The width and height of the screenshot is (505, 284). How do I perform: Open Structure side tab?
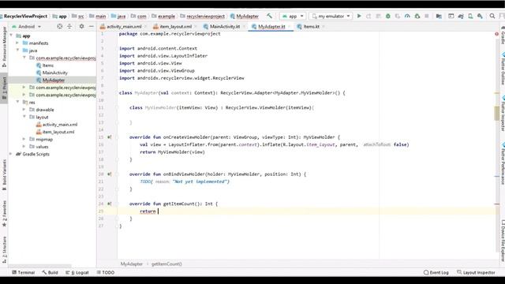tap(4, 250)
